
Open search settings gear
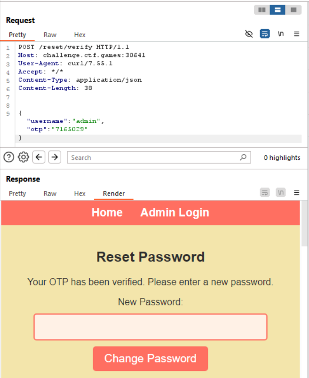[24, 157]
